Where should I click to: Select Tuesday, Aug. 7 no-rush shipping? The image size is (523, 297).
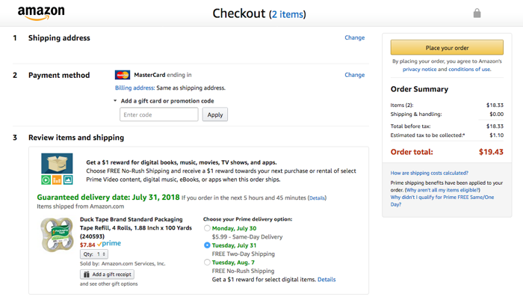click(x=207, y=263)
